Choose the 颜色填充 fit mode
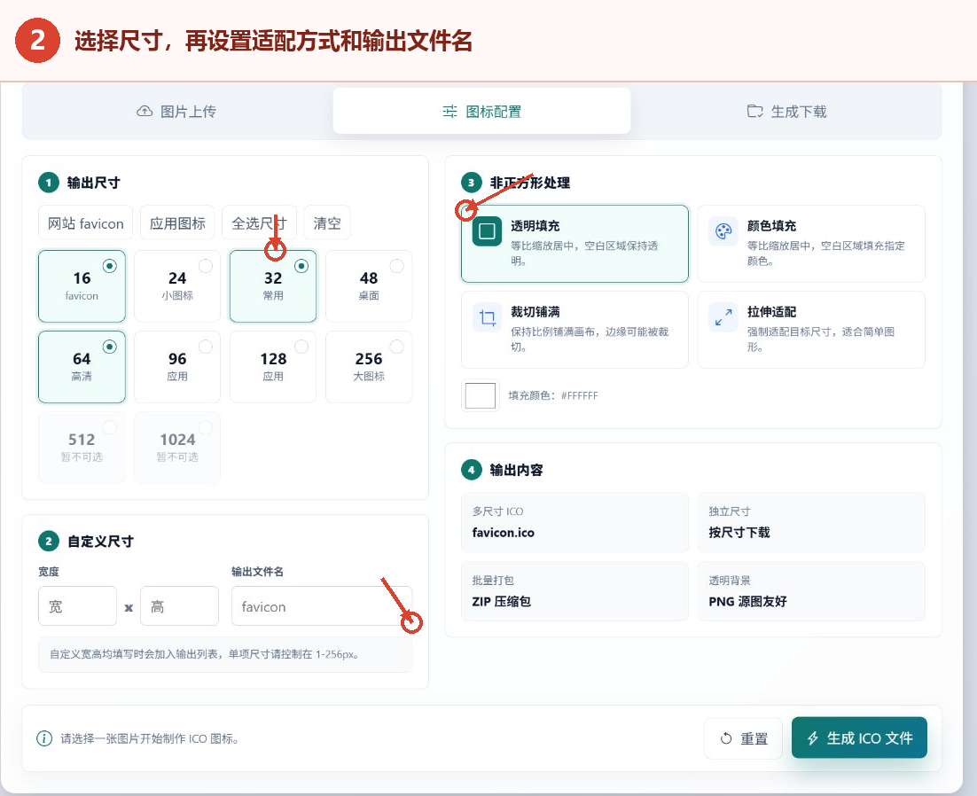This screenshot has height=796, width=977. (811, 244)
